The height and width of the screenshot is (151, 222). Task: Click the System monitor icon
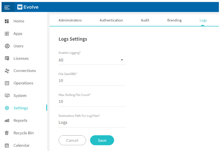[x=7, y=96]
